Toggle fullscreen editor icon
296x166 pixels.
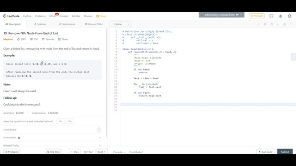pos(291,24)
